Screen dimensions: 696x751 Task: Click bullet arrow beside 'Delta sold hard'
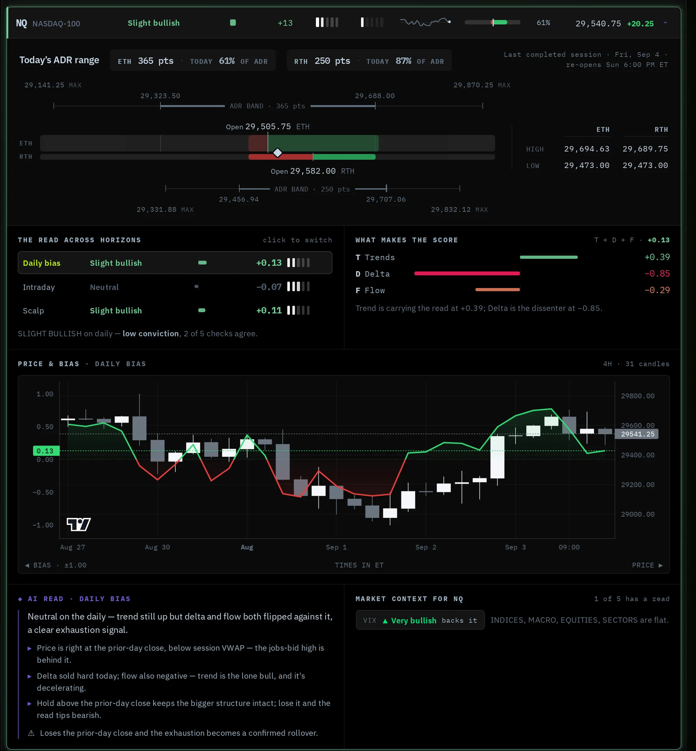tap(29, 676)
